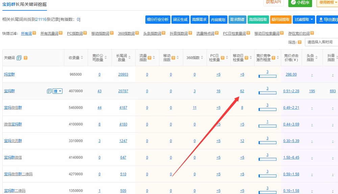The image size is (338, 194).
Task: Select 所有词 quick filter
Action: pyautogui.click(x=26, y=33)
